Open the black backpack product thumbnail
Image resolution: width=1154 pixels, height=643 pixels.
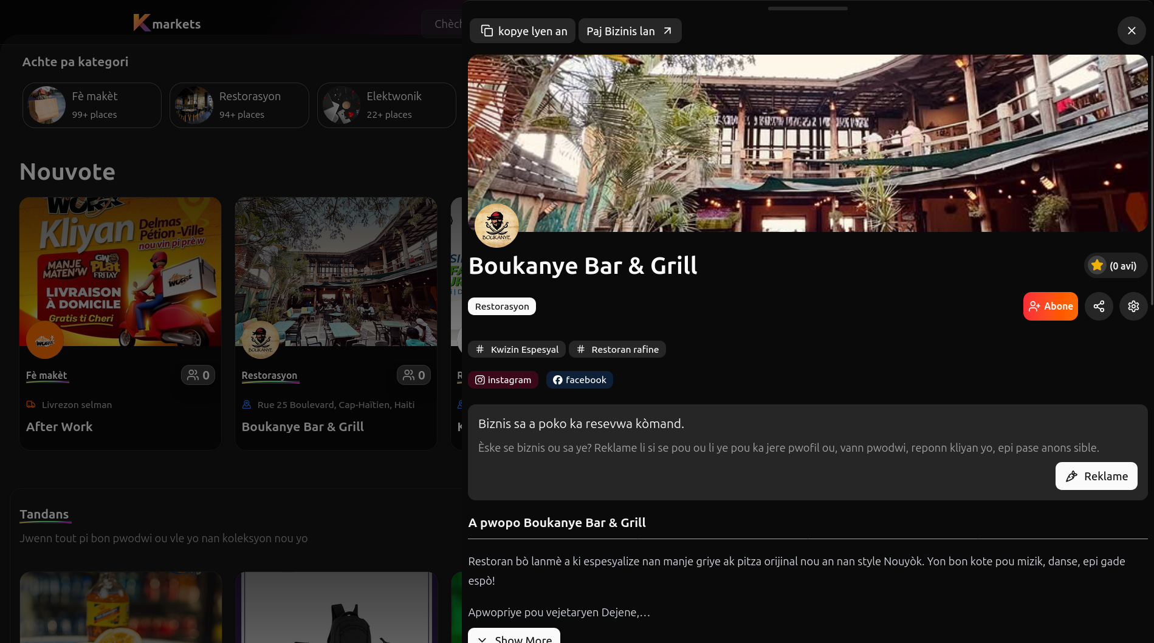337,607
